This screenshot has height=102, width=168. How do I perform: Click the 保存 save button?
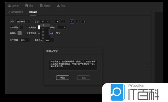[29, 6]
